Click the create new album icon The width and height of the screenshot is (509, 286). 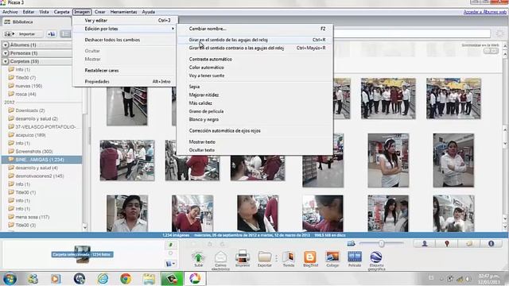(51, 34)
